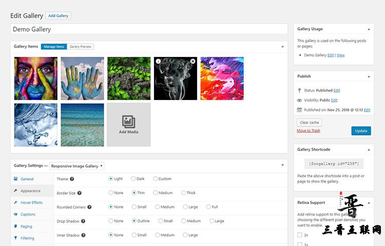Click the General tab icon
This screenshot has height=246, width=385.
pos(16,179)
